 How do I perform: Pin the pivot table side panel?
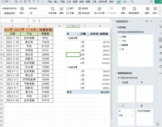pos(147,21)
